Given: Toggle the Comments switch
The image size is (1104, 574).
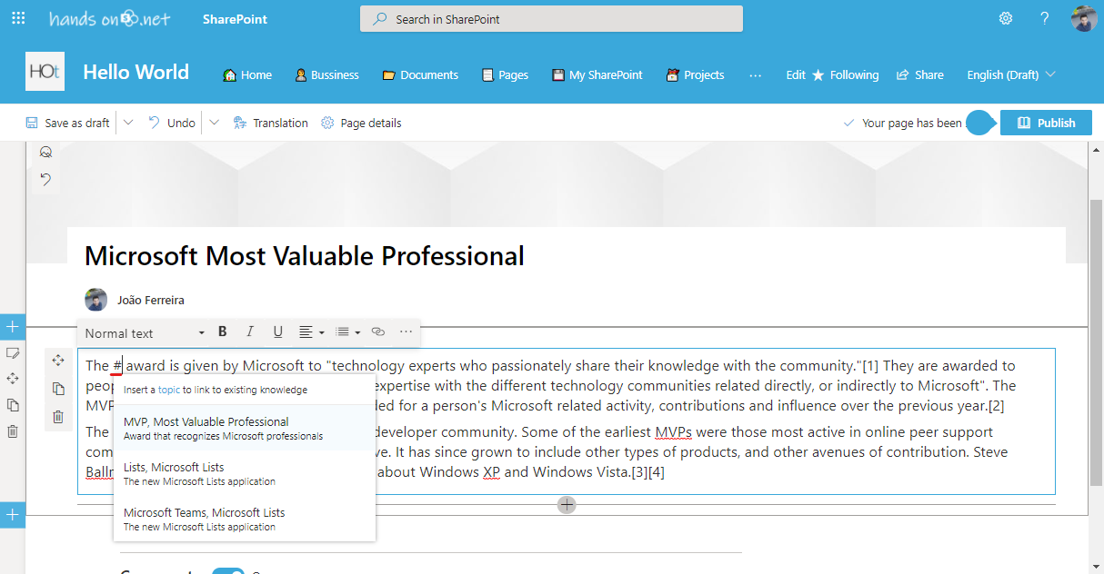Looking at the screenshot, I should point(228,571).
